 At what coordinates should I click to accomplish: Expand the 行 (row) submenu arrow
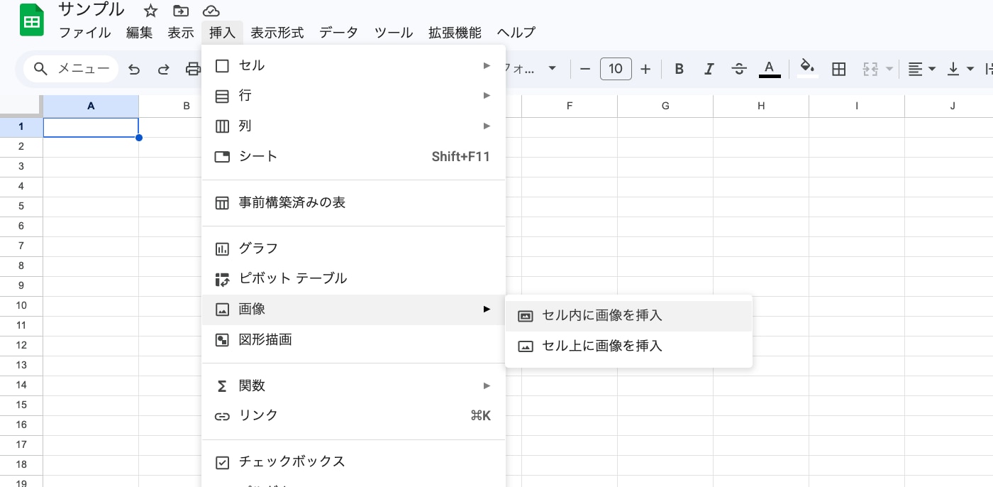[x=487, y=95]
